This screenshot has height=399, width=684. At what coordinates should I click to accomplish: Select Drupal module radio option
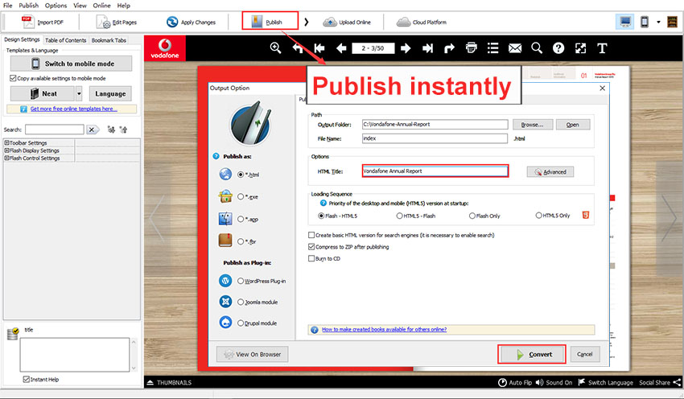click(x=241, y=323)
